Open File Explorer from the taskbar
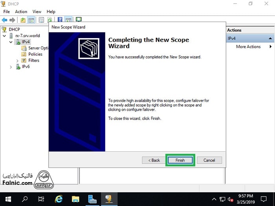 point(75,199)
